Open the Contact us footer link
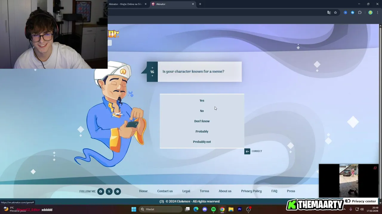This screenshot has height=214, width=382. (x=165, y=191)
